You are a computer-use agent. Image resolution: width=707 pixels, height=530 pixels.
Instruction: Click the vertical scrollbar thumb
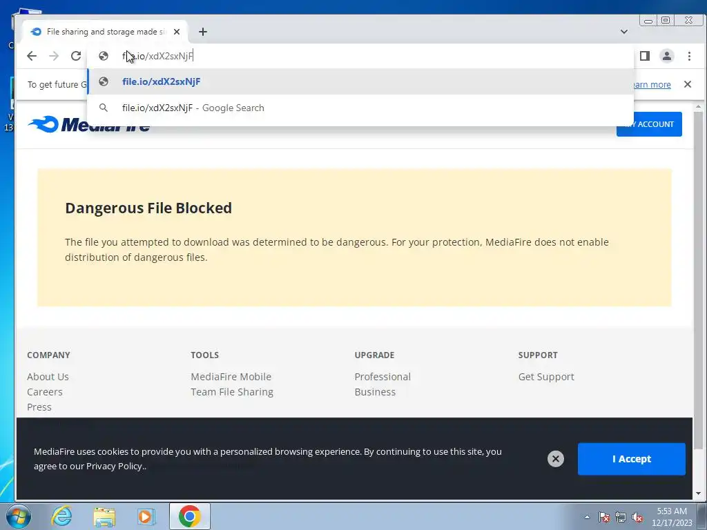coord(699,280)
